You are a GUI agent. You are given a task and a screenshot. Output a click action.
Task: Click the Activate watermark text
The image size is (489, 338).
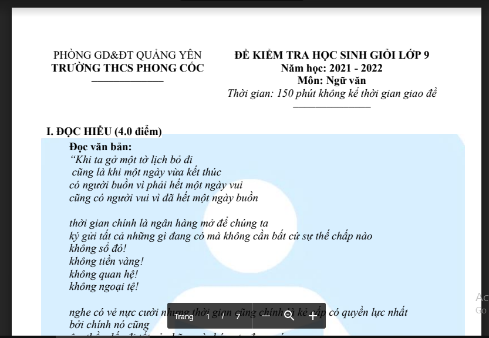[x=481, y=298]
